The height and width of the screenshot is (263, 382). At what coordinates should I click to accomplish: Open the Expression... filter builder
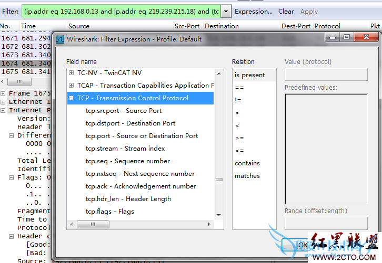tap(254, 12)
